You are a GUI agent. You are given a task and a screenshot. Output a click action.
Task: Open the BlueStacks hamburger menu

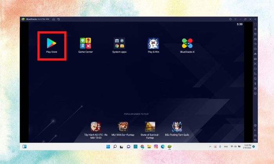(235, 19)
